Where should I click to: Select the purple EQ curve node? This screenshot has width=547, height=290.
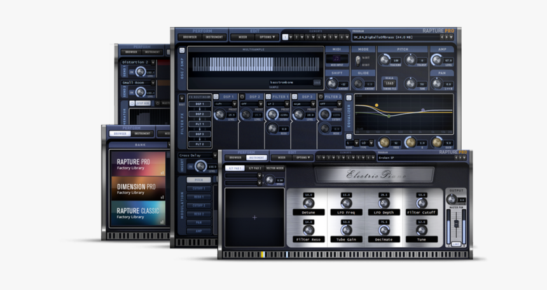pos(423,110)
